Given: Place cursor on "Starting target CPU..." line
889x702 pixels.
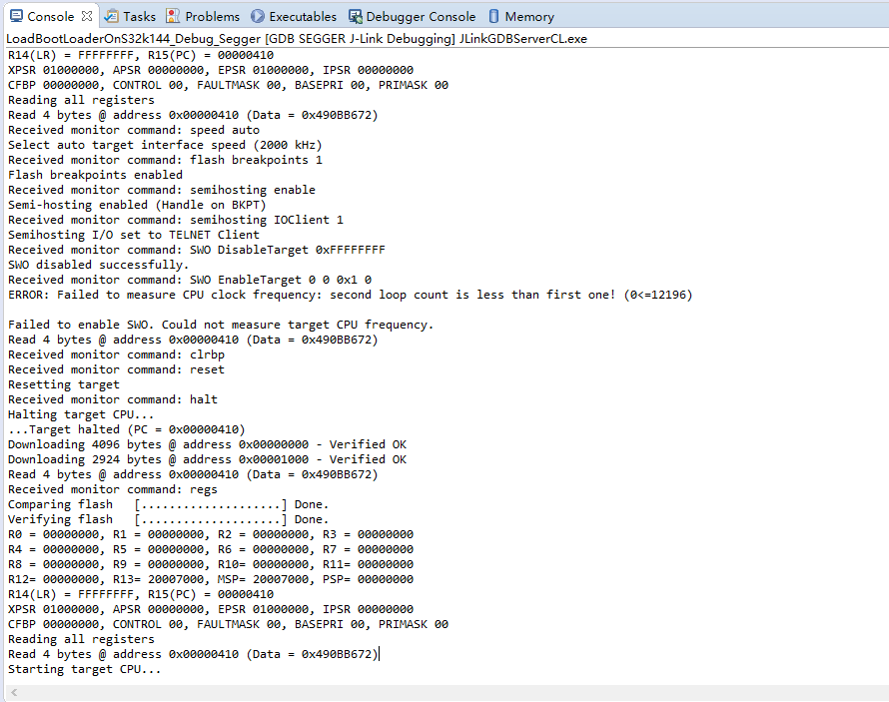Looking at the screenshot, I should pos(85,669).
